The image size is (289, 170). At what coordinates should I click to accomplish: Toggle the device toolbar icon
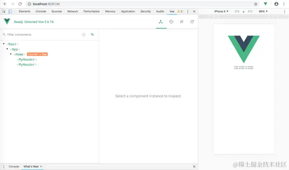(10, 12)
